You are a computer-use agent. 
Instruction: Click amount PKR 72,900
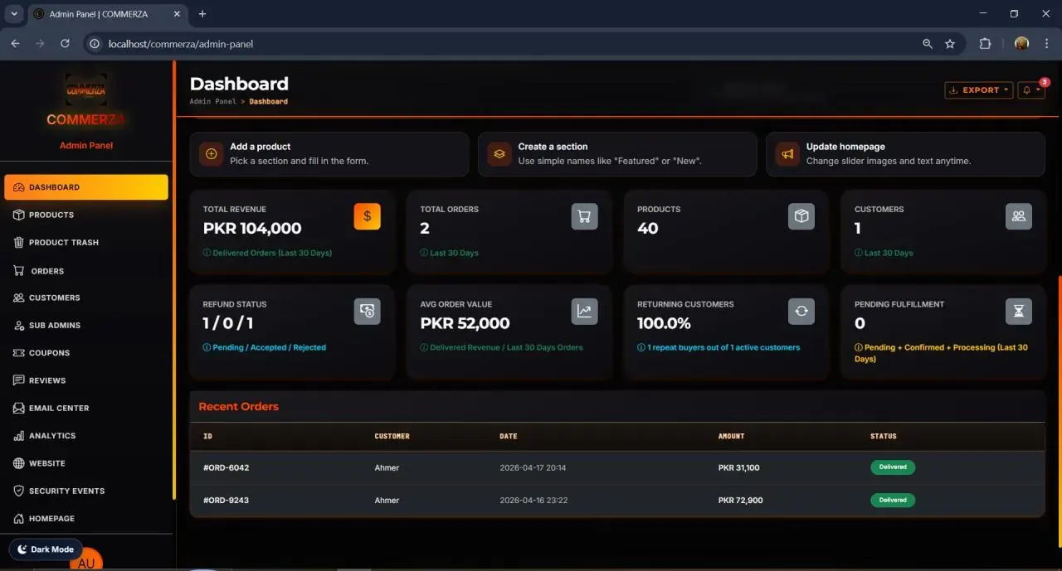point(741,501)
